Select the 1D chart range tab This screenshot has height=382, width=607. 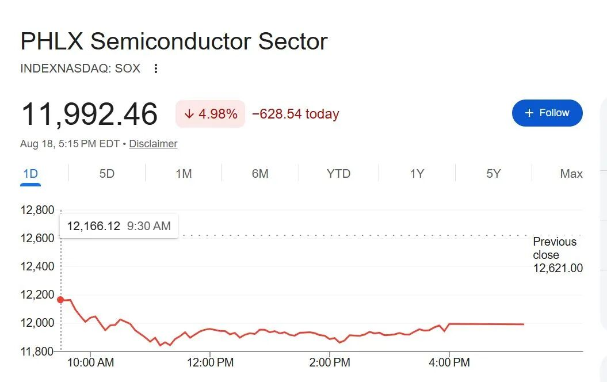(30, 173)
